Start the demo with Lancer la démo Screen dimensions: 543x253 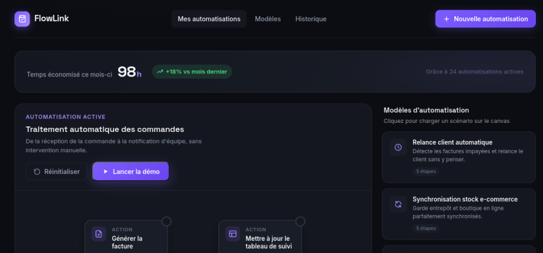tap(131, 172)
